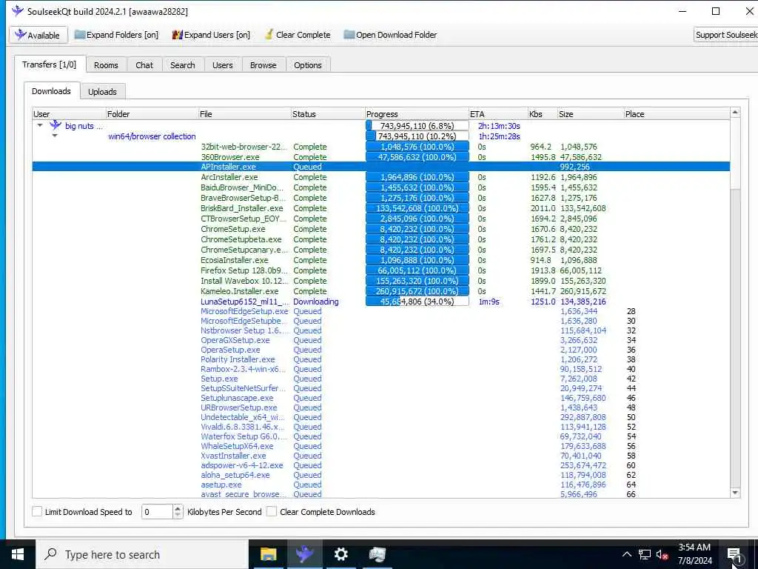Toggle Expand Users [on] button
Image resolution: width=758 pixels, height=569 pixels.
click(211, 35)
